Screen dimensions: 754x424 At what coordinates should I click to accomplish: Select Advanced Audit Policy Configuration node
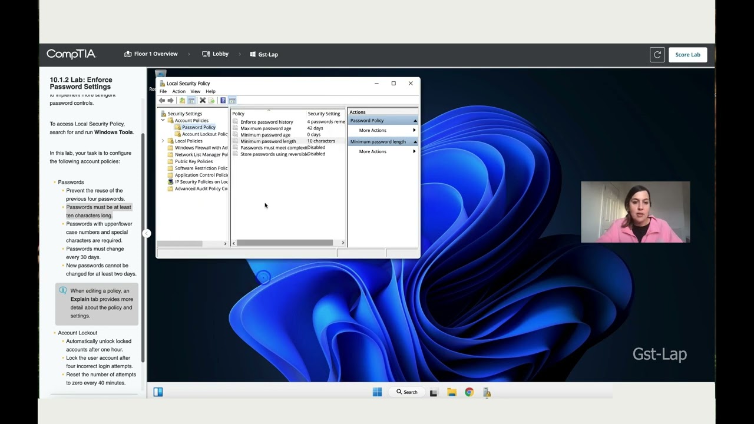point(201,188)
